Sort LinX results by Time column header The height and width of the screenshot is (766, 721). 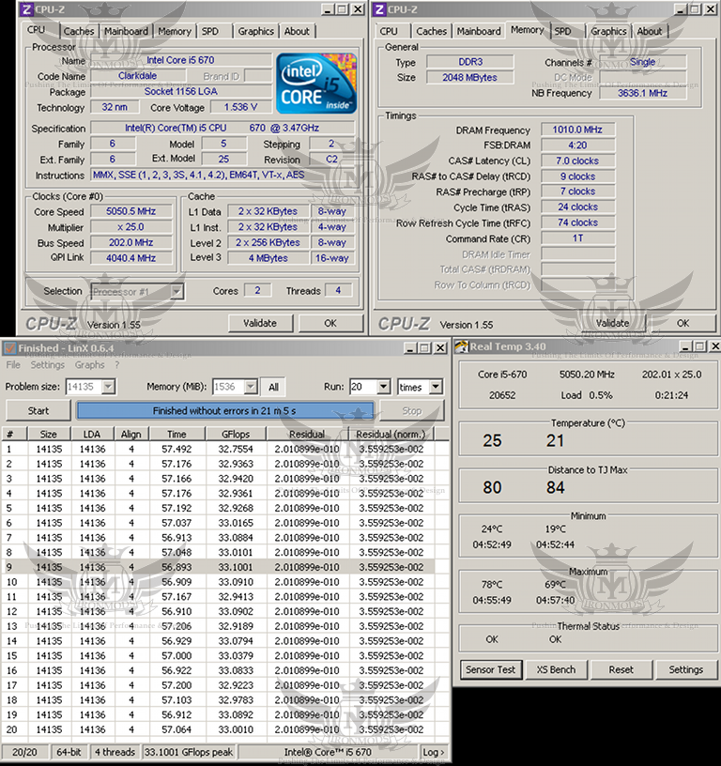[x=176, y=435]
